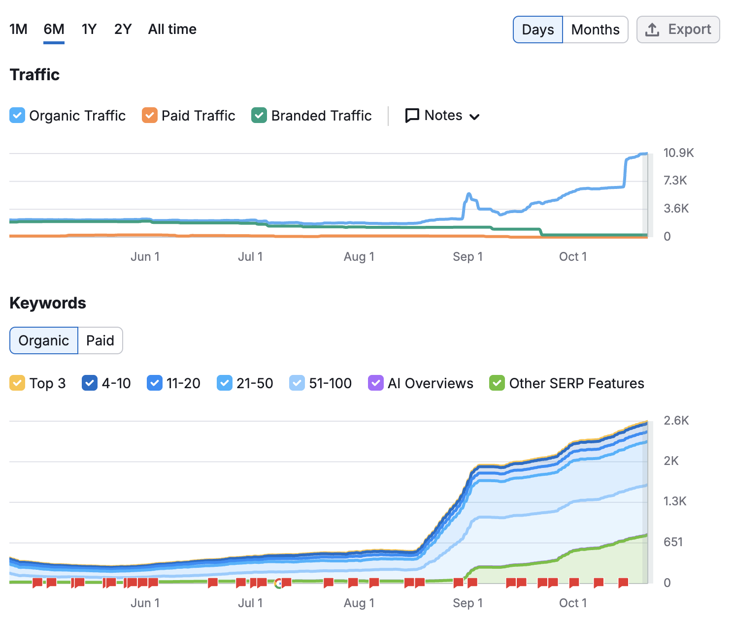Hide the Top 3 keywords series
The image size is (734, 617).
(17, 383)
